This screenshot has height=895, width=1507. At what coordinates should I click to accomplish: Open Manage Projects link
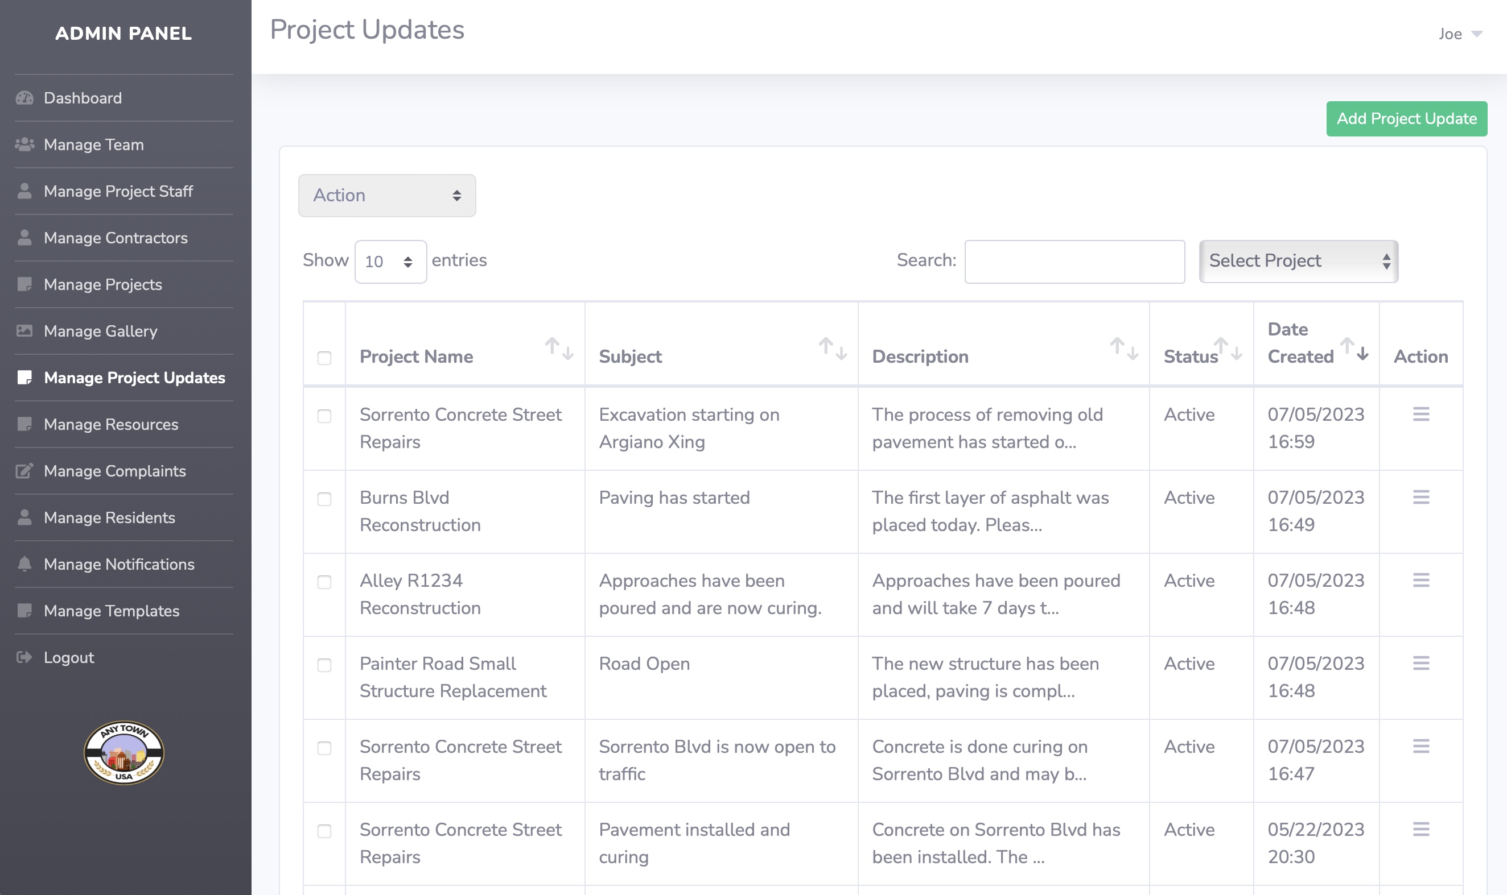point(102,284)
